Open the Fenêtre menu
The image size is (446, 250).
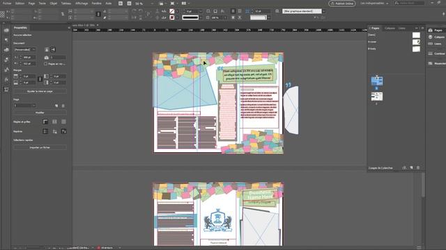pos(97,3)
